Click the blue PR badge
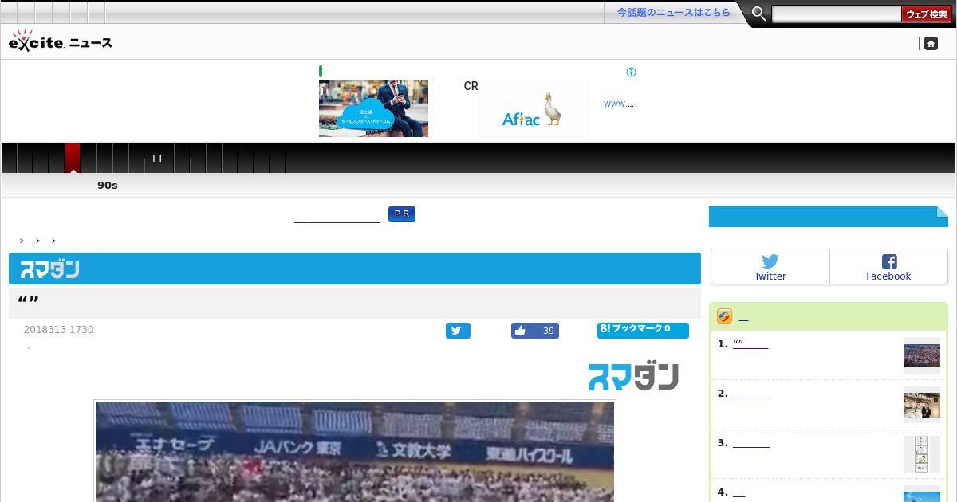957x502 pixels. point(402,214)
